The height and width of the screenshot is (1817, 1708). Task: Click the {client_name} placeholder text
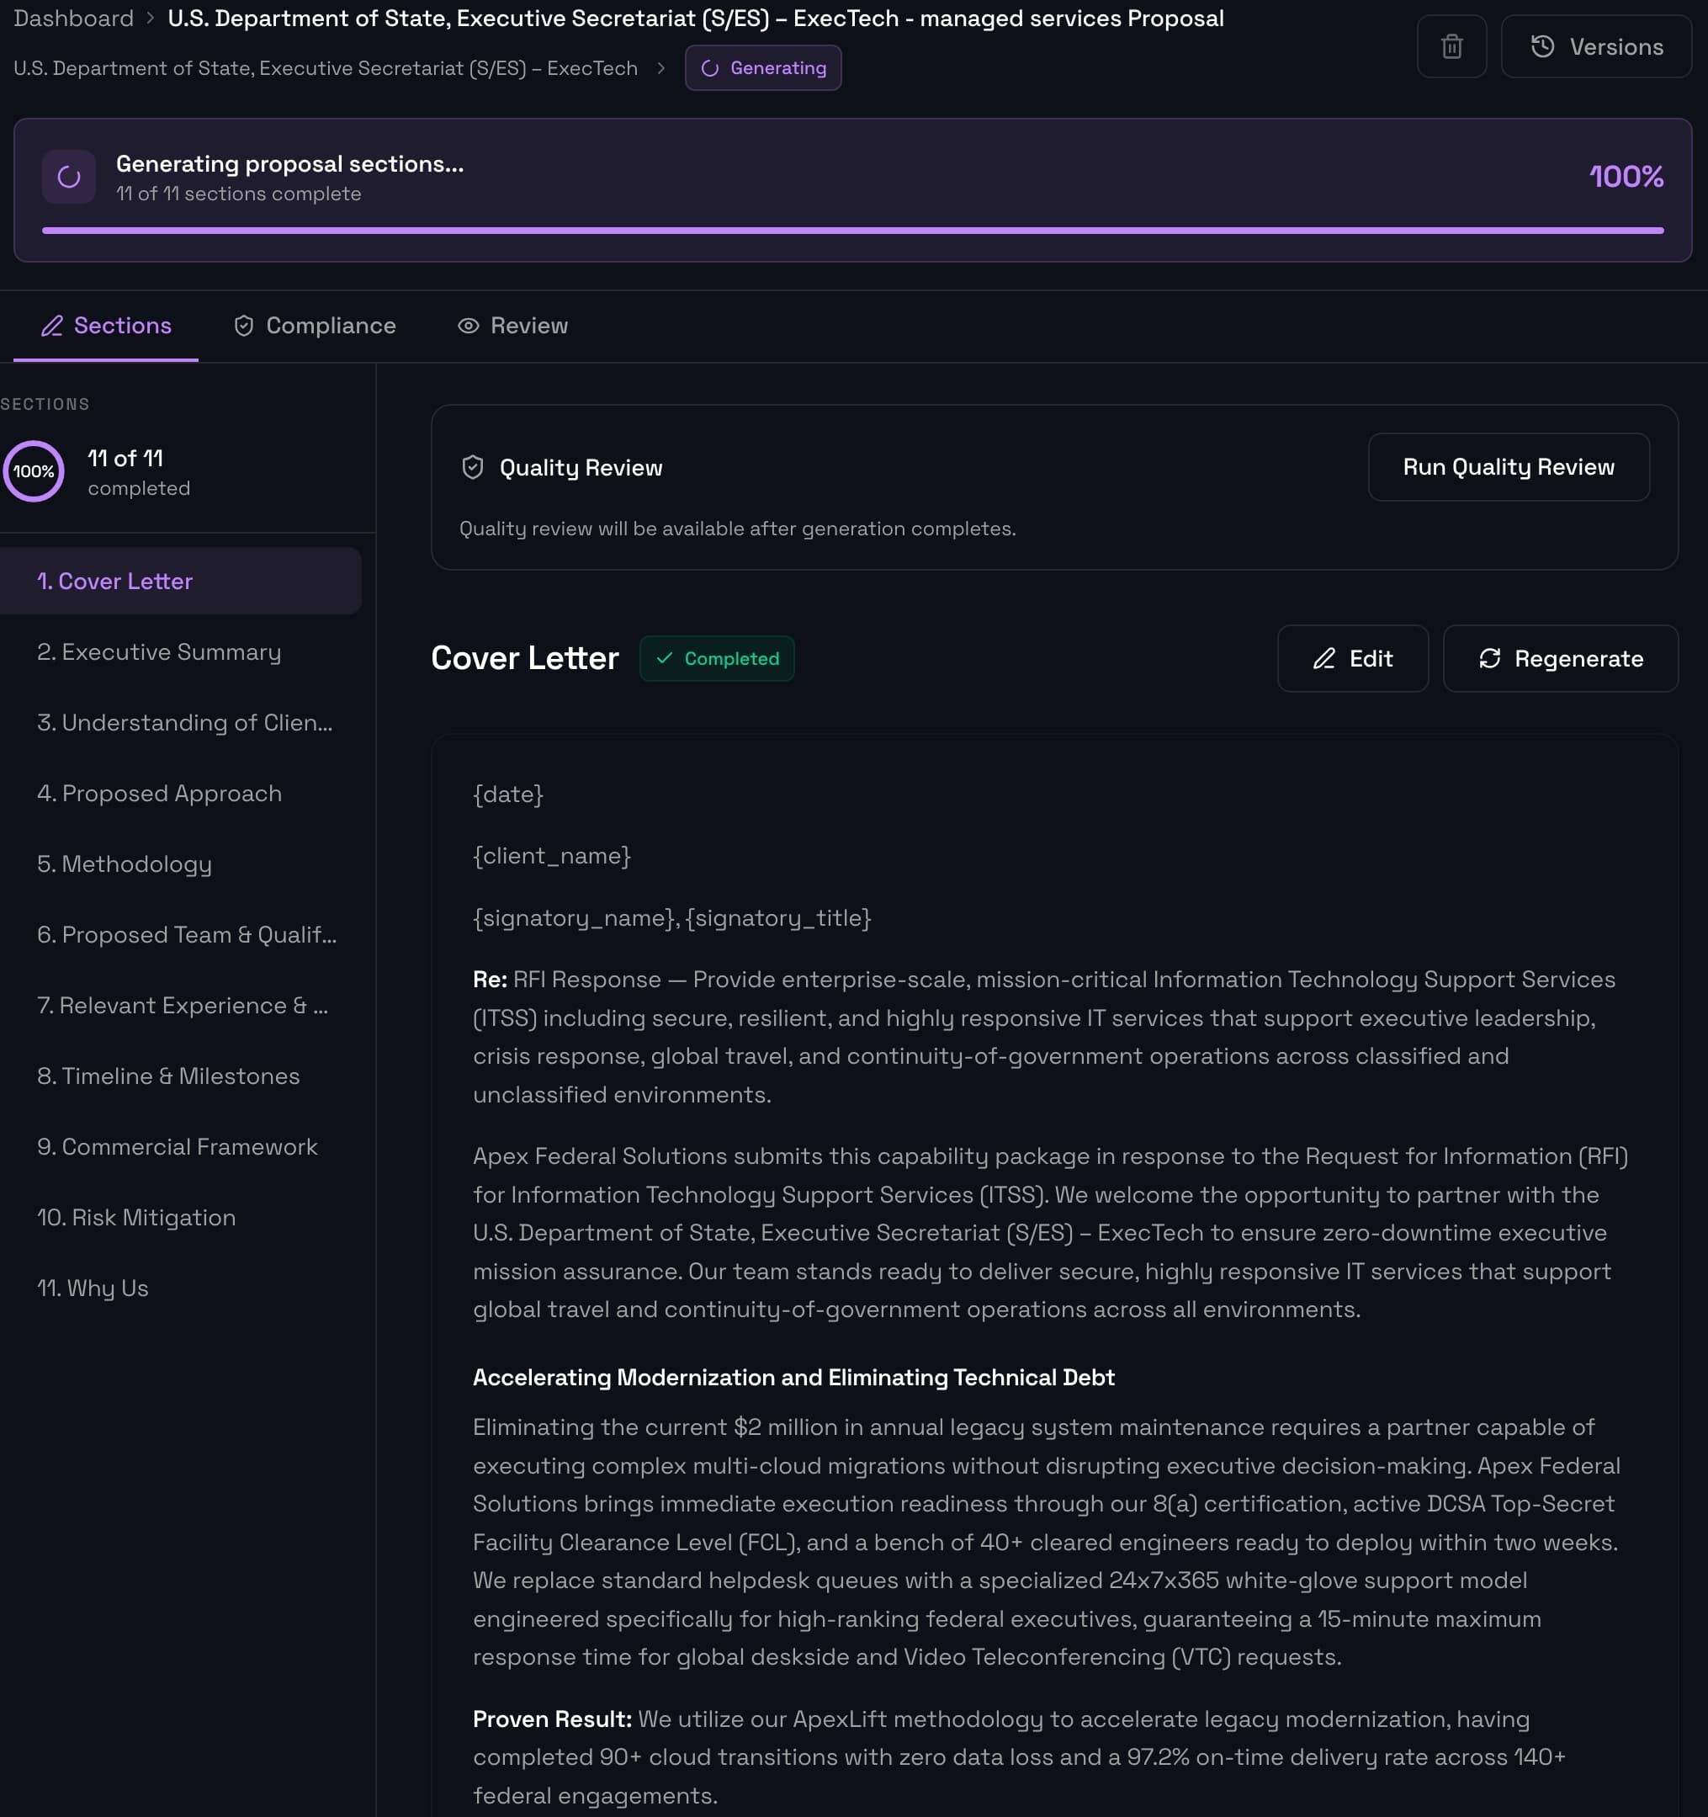[x=552, y=857]
